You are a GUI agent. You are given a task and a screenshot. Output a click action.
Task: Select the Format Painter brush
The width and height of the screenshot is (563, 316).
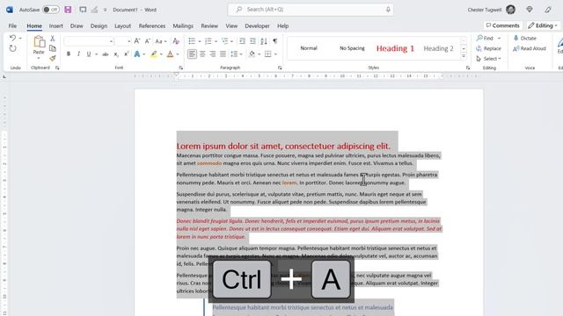tap(53, 58)
